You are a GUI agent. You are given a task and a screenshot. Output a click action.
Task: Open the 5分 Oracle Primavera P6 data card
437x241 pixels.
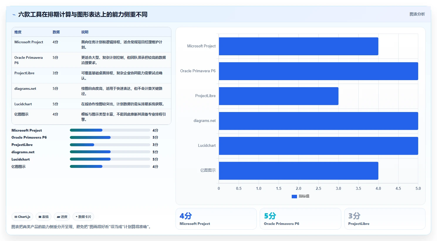300,219
